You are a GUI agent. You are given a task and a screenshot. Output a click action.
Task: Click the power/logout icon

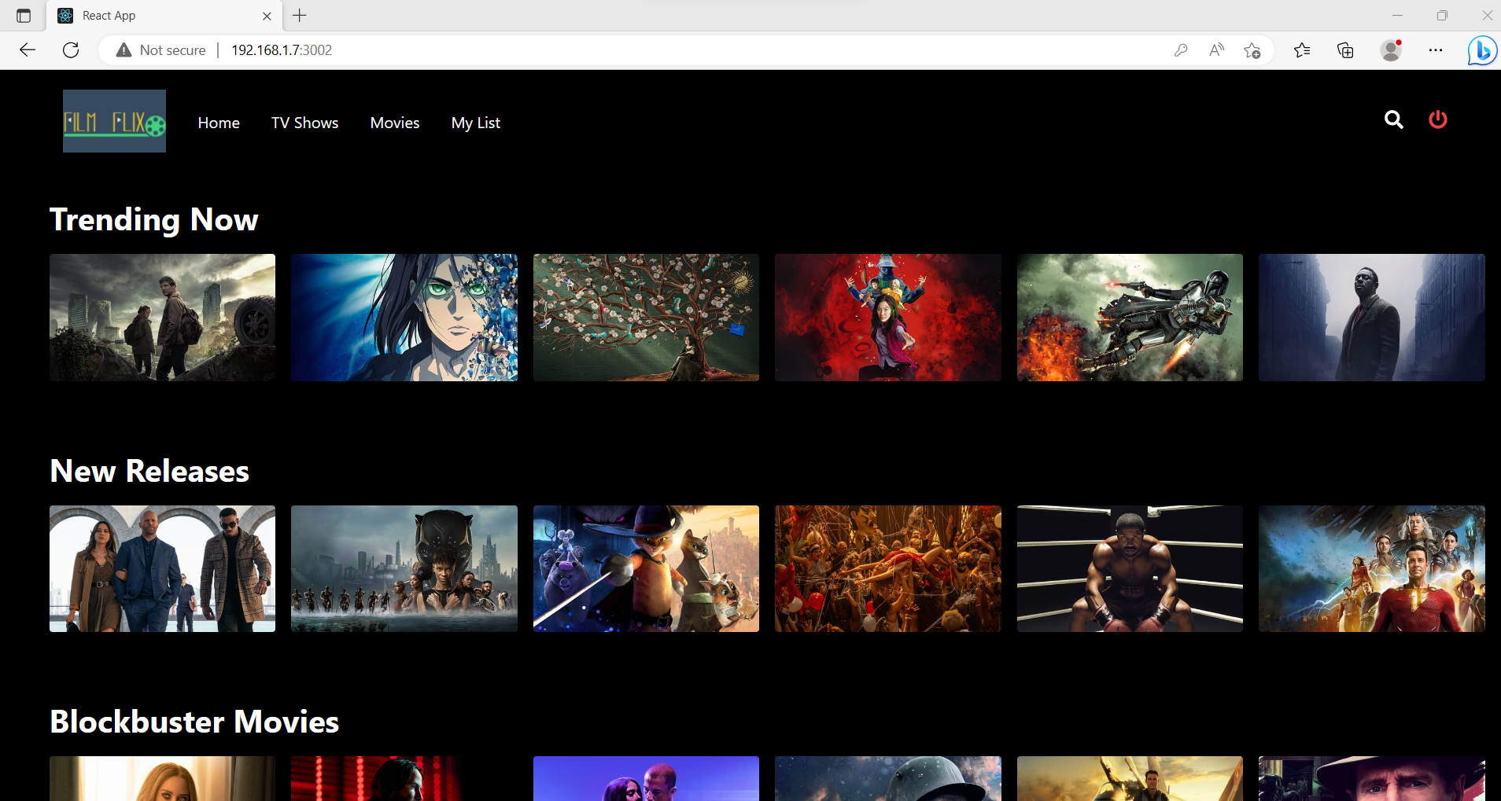point(1437,119)
